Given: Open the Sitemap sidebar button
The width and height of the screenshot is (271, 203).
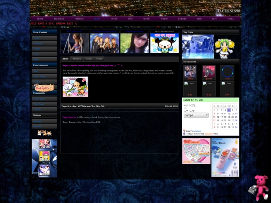Looking at the screenshot, I should click(x=45, y=121).
